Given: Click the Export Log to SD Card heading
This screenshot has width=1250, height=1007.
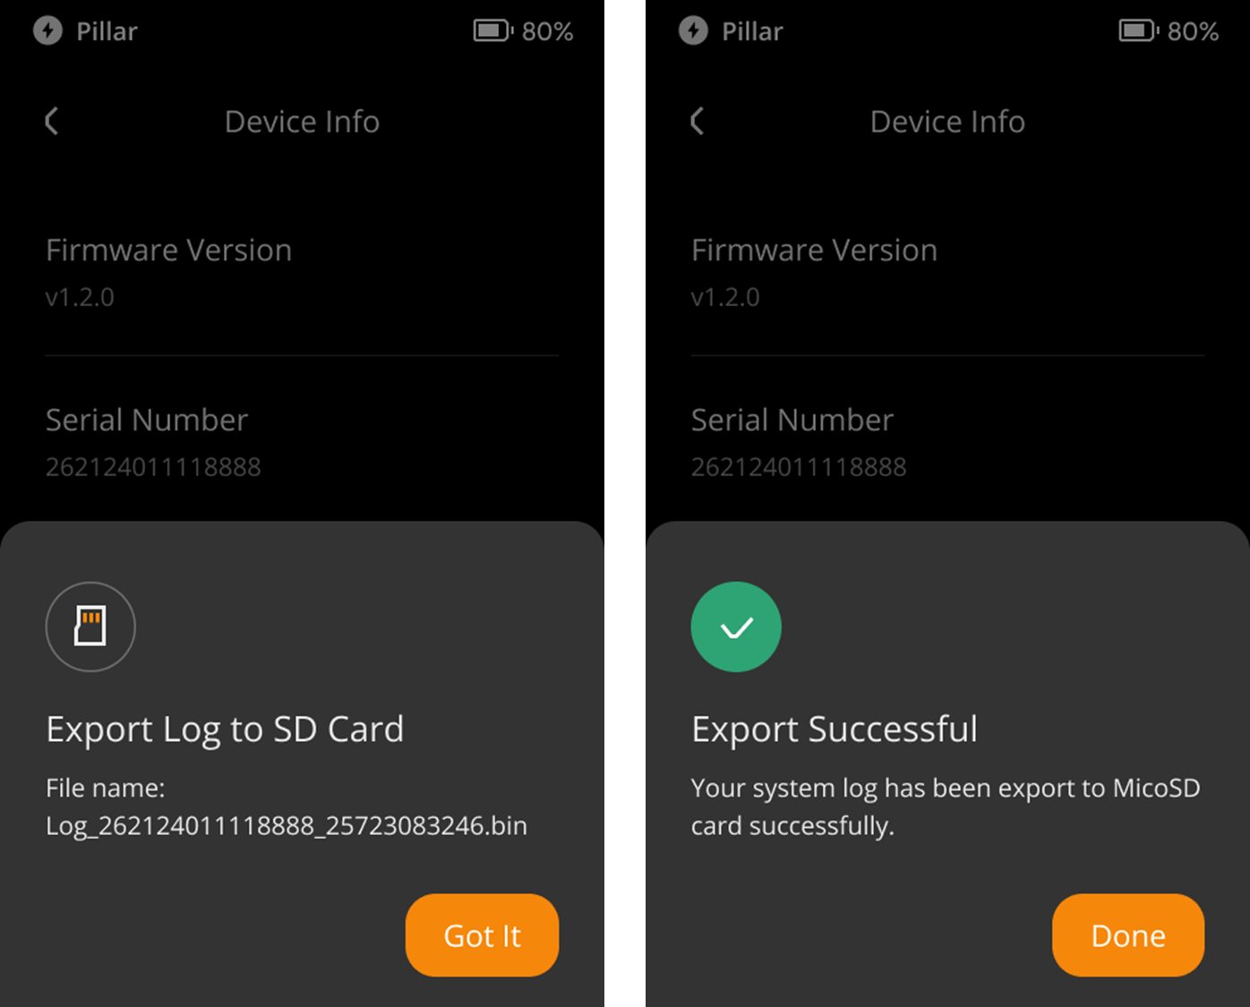Looking at the screenshot, I should pos(225,730).
